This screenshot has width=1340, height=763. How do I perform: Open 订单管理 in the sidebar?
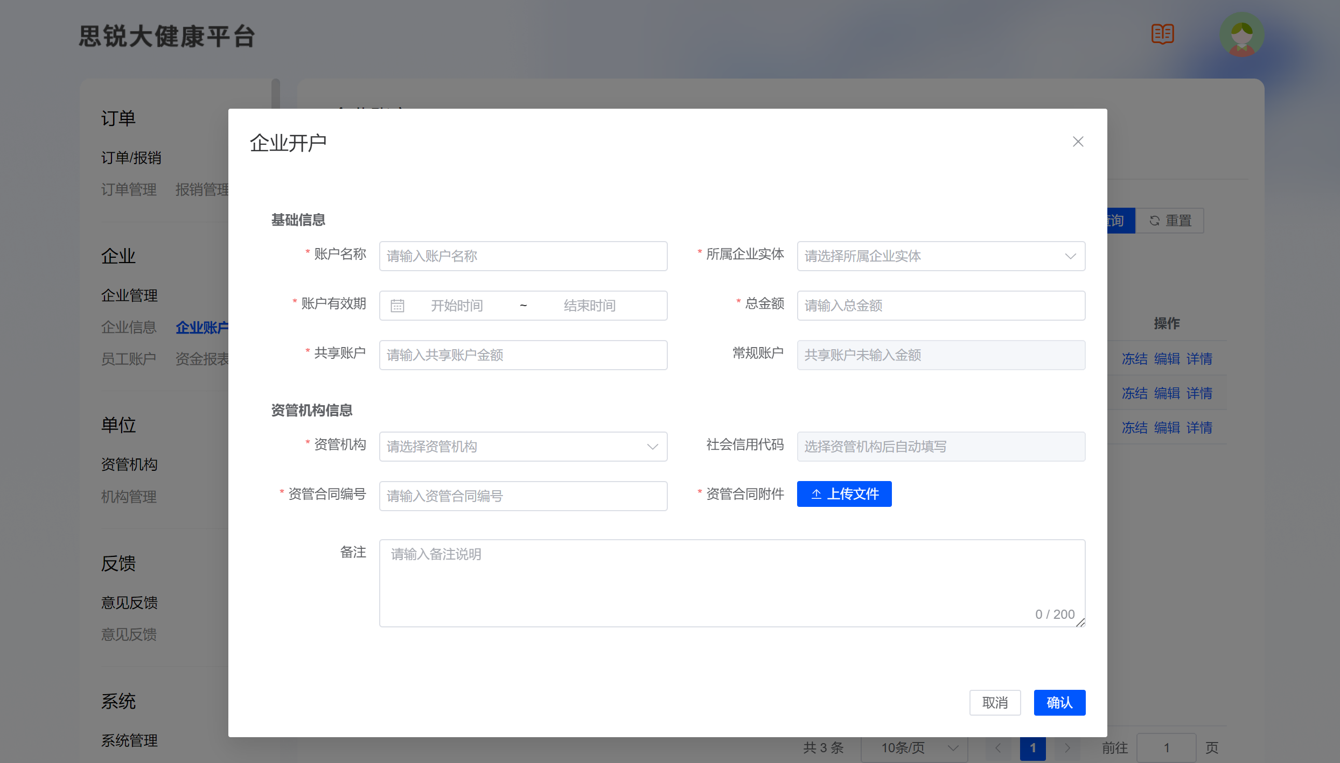(129, 189)
